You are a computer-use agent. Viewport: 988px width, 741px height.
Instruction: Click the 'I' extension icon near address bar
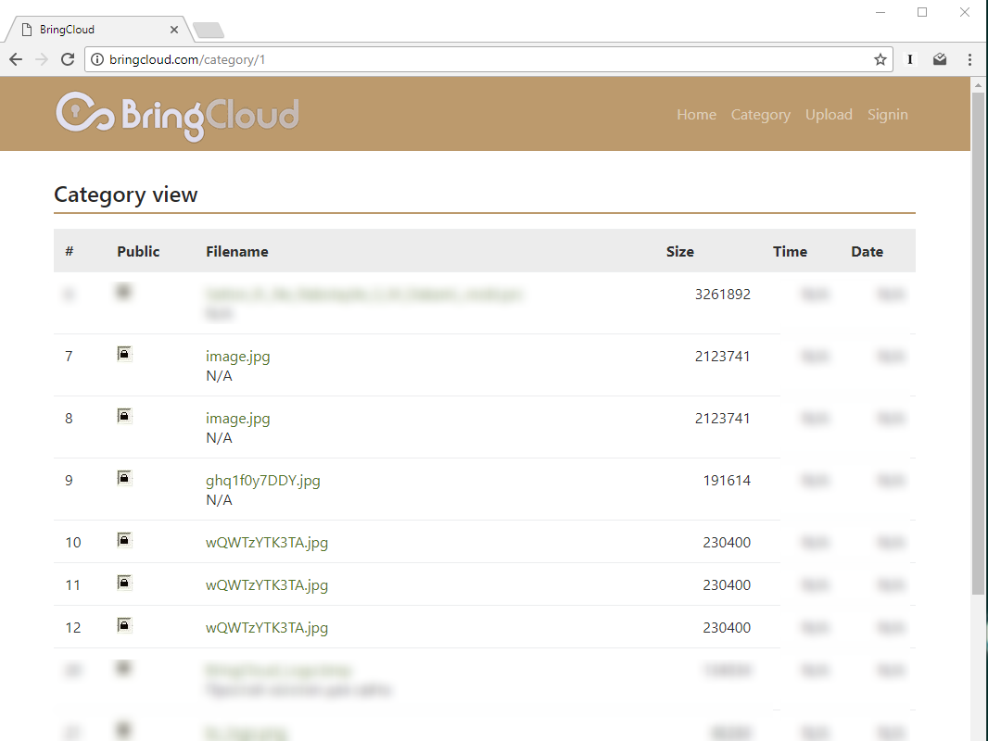[909, 58]
